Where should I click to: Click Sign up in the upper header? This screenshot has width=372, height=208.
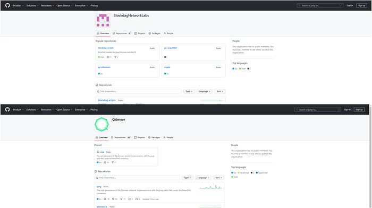pyautogui.click(x=361, y=5)
